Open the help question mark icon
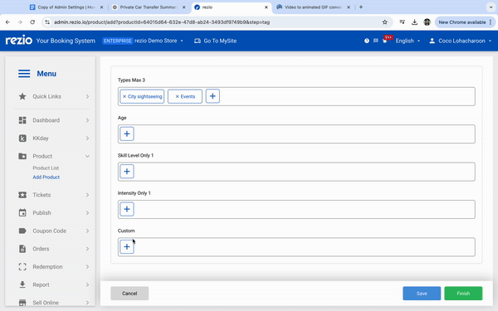The image size is (498, 311). (x=367, y=41)
